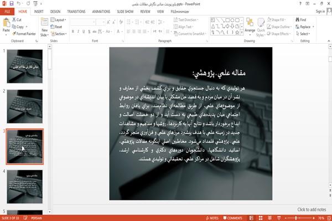
Task: Click Decrease Font Size icon
Action: point(114,22)
